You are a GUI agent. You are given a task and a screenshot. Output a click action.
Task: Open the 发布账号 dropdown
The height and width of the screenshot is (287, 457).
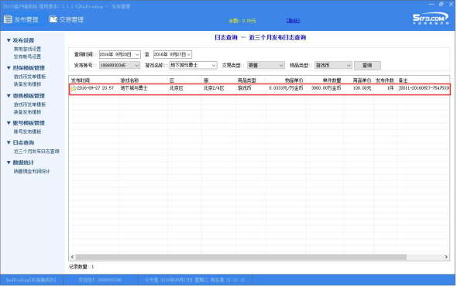120,65
